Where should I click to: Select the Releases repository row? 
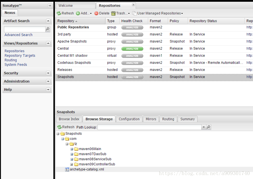(154, 70)
